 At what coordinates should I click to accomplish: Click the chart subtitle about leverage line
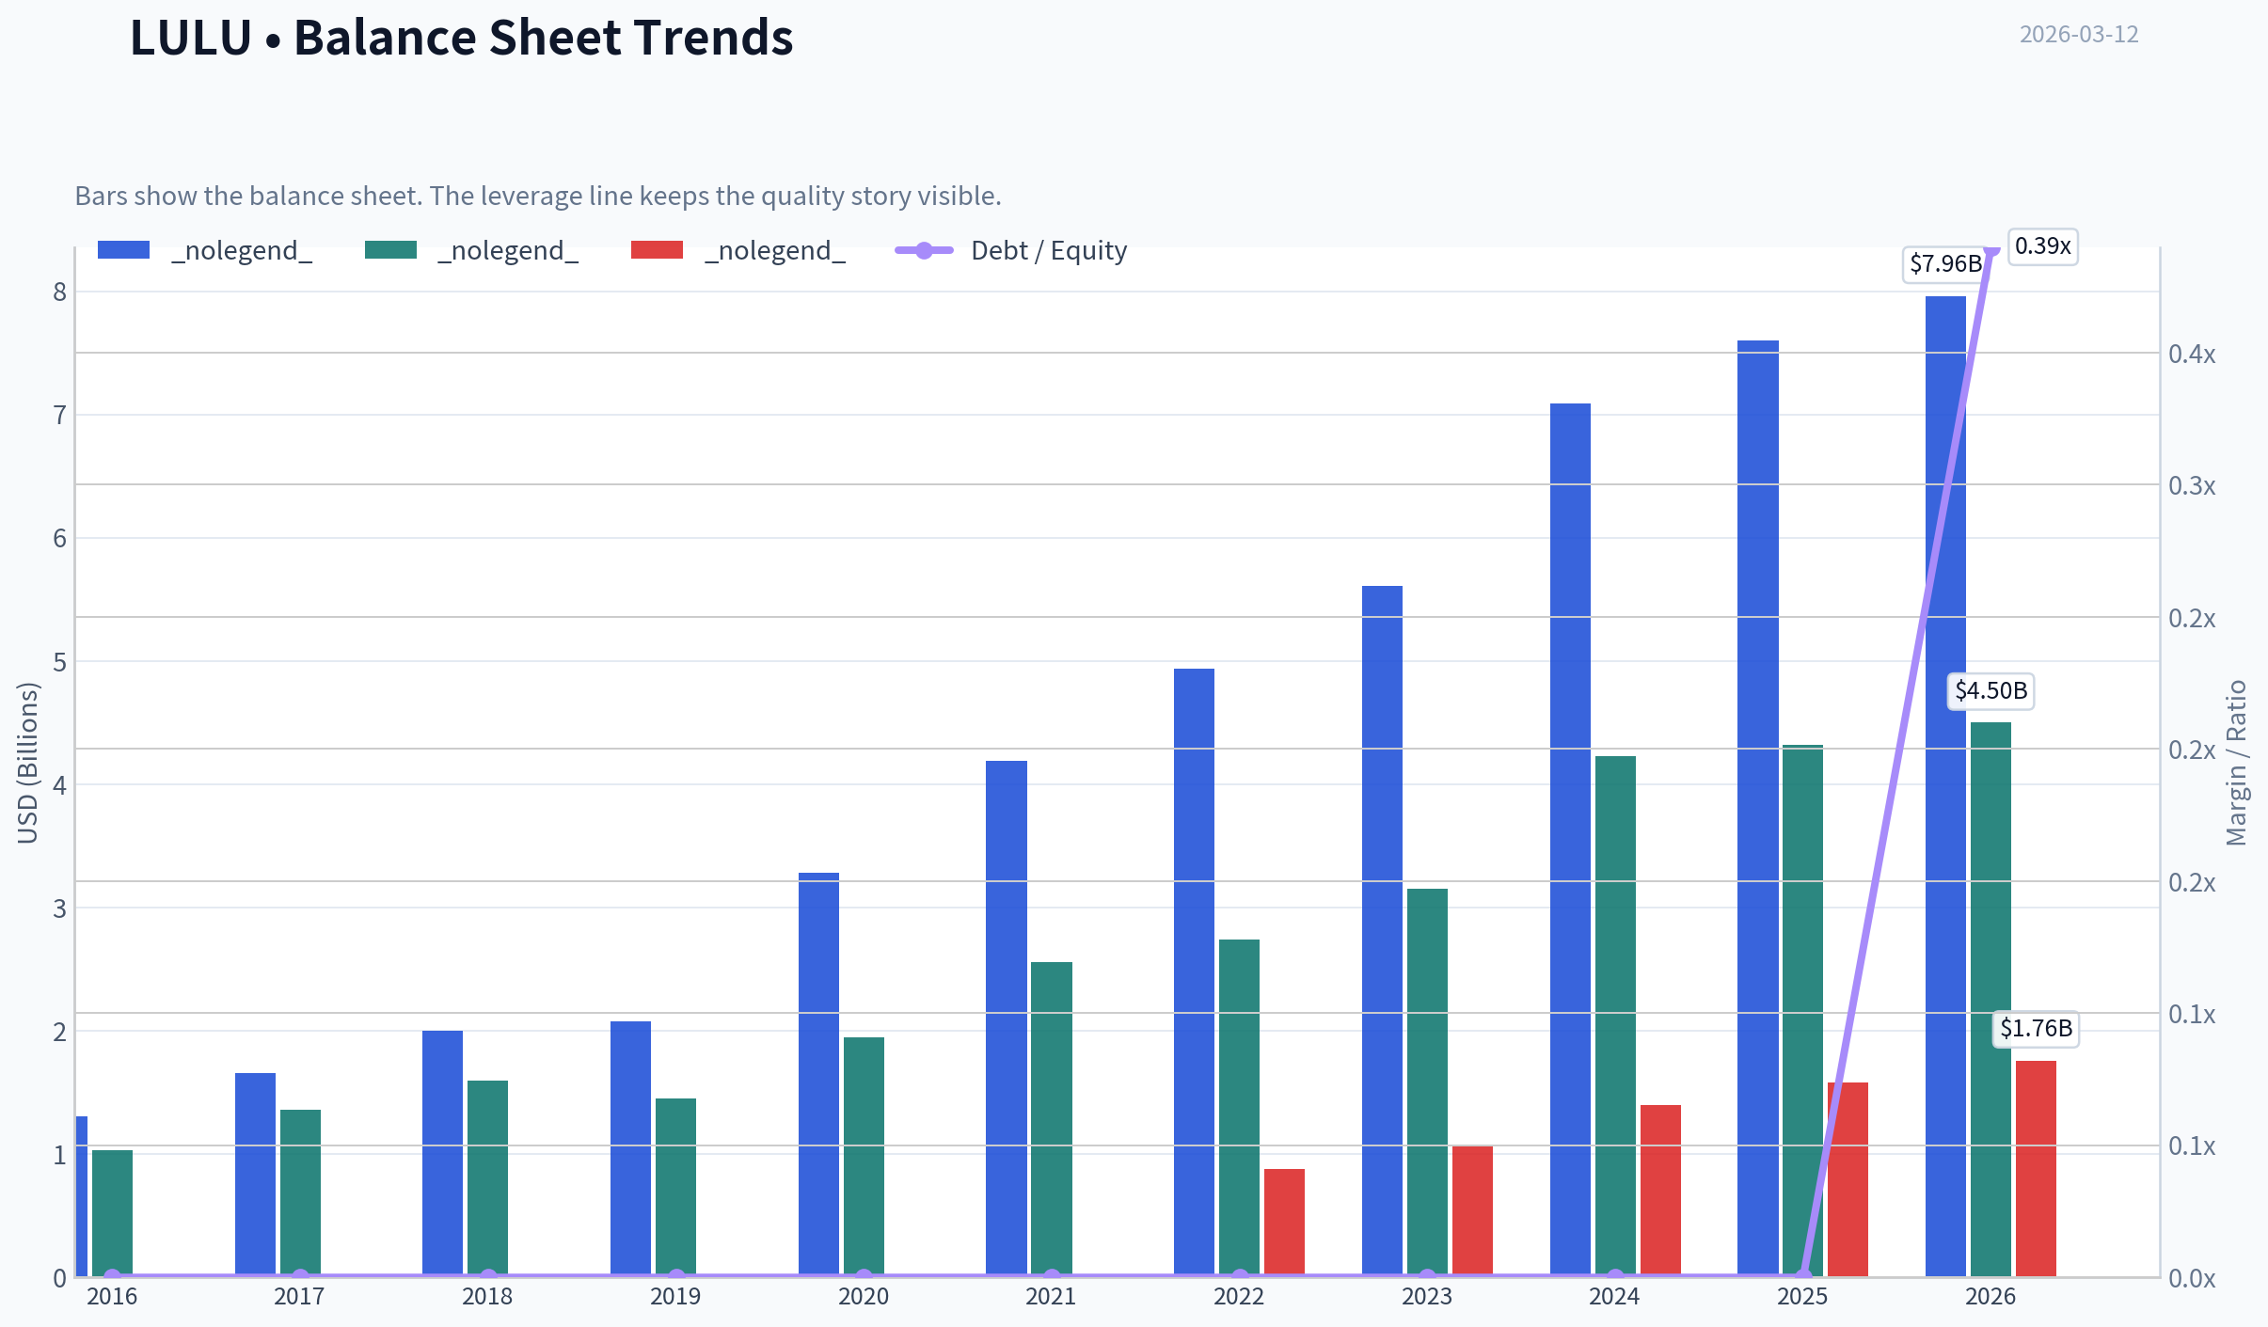point(538,196)
